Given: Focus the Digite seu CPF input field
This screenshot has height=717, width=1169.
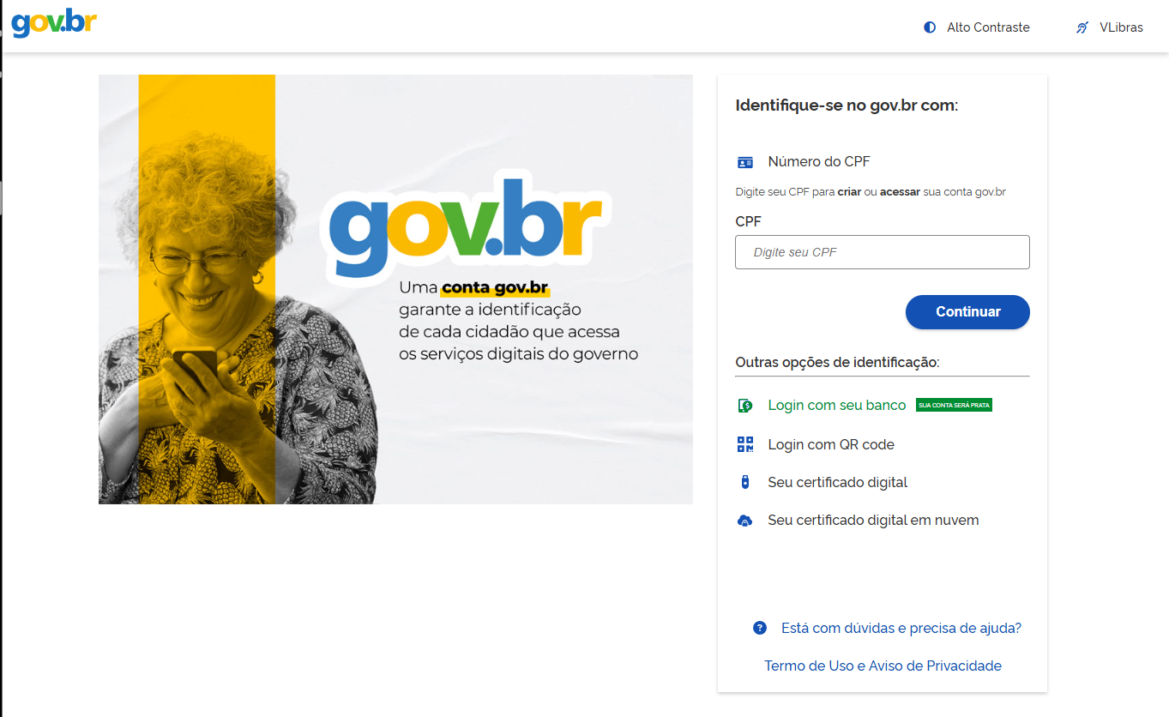Looking at the screenshot, I should point(882,252).
